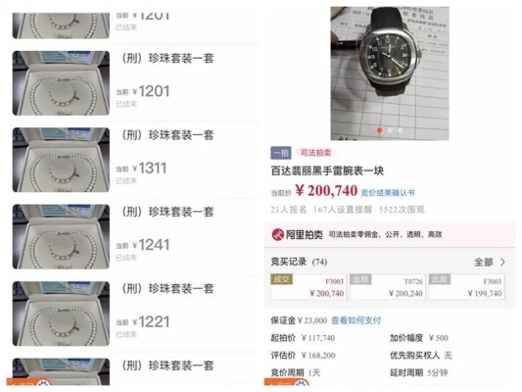This screenshot has height=392, width=522.
Task: Switch to third image carousel dot
Action: click(401, 130)
